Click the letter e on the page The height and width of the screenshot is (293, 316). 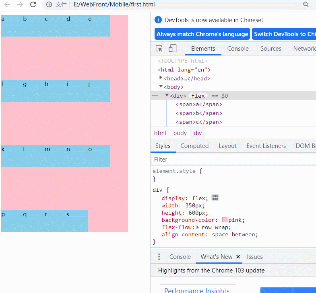click(x=90, y=19)
